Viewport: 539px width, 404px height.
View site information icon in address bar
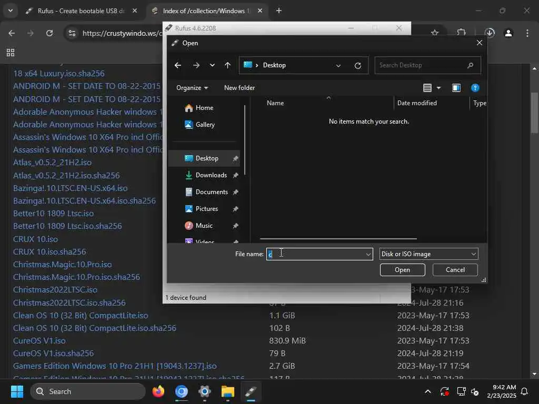pyautogui.click(x=72, y=33)
